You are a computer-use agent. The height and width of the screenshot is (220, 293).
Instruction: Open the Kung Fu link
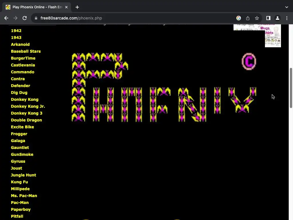point(19,182)
